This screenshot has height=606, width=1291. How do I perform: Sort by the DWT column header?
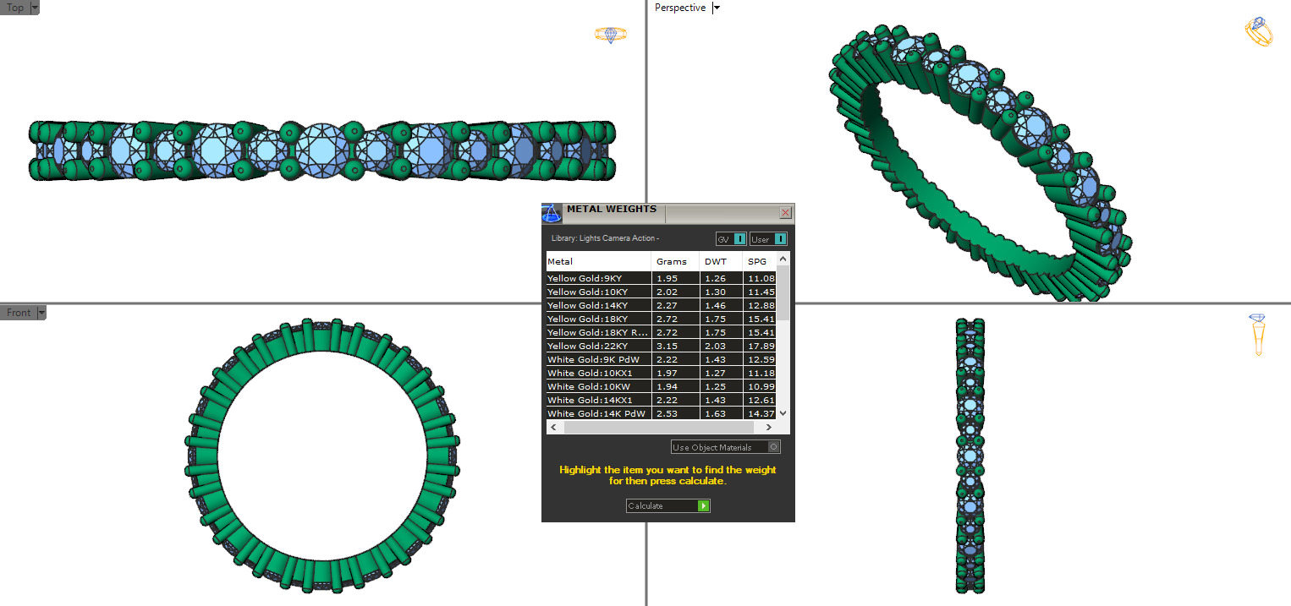(x=721, y=261)
